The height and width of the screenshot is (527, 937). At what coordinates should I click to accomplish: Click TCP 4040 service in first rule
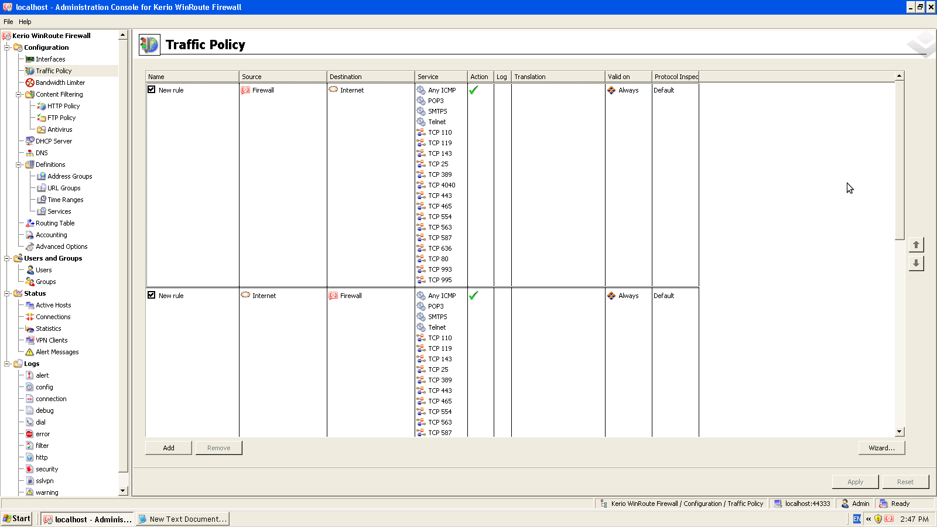tap(442, 185)
